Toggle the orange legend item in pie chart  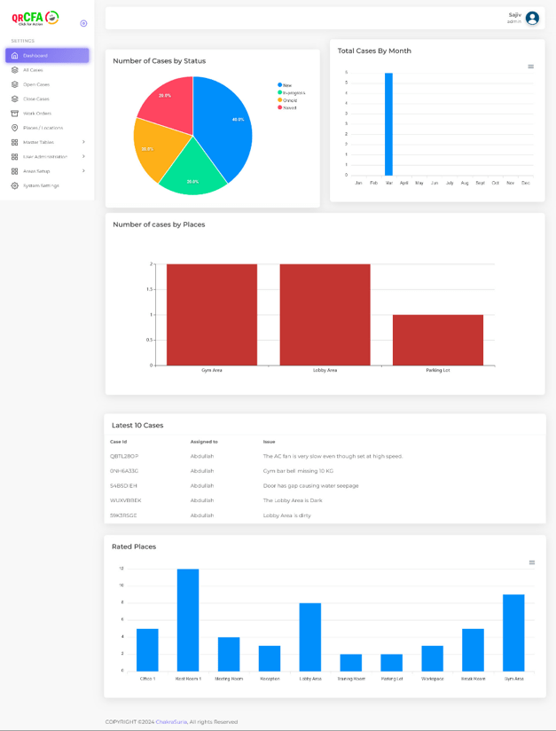[x=289, y=100]
